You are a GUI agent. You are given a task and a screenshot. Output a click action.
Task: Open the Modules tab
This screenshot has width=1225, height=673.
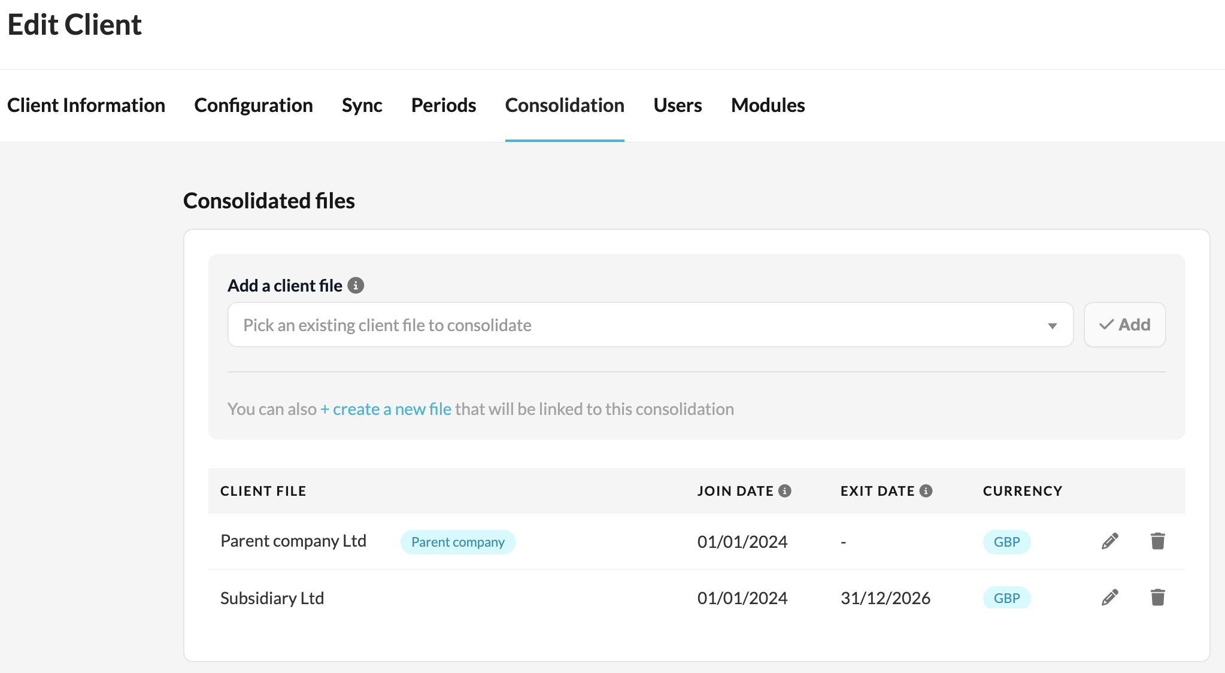tap(768, 105)
